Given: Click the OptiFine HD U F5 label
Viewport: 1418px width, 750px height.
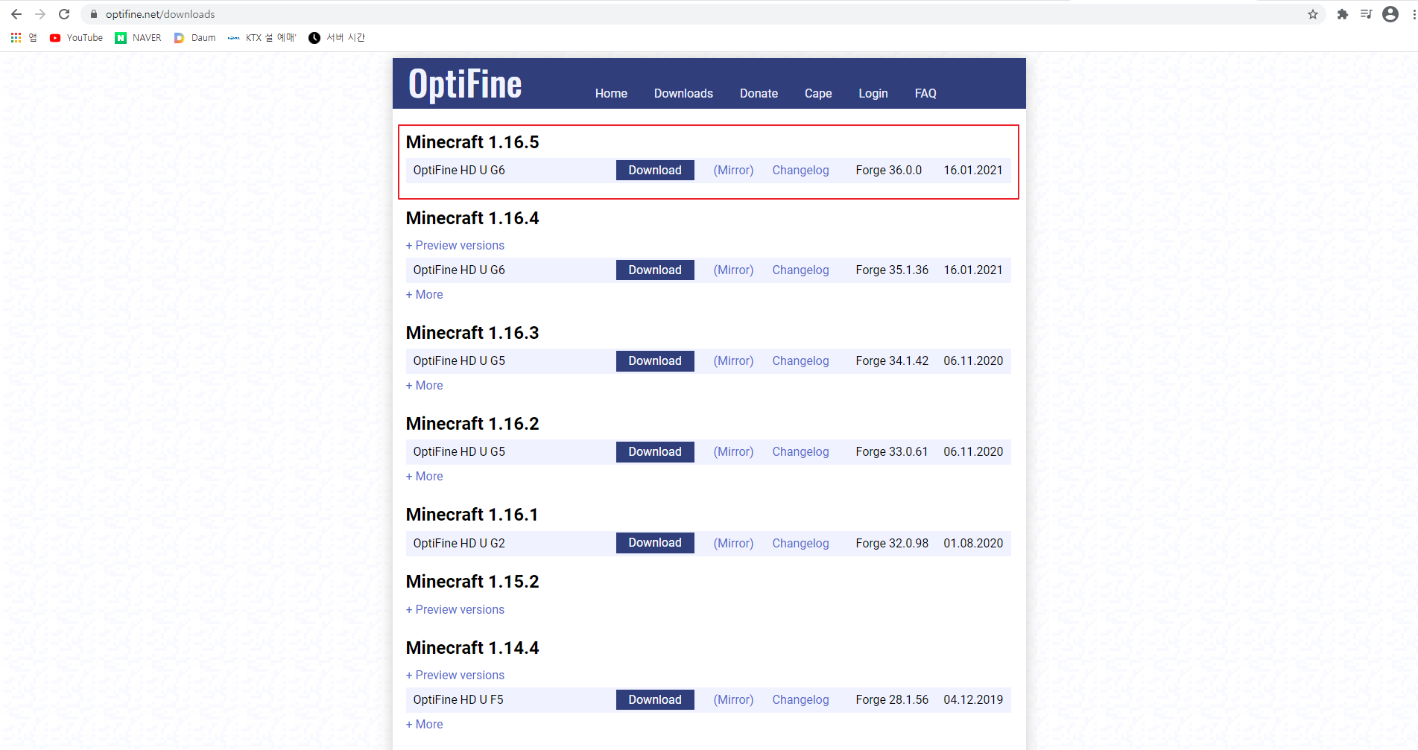Looking at the screenshot, I should point(458,699).
